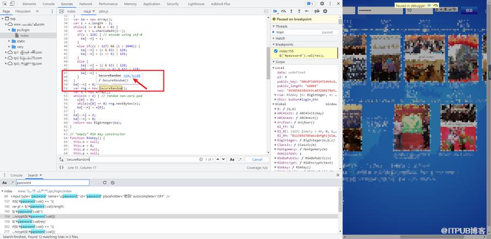This screenshot has height=239, width=491.
Task: Select the Main thread row
Action: (305, 32)
